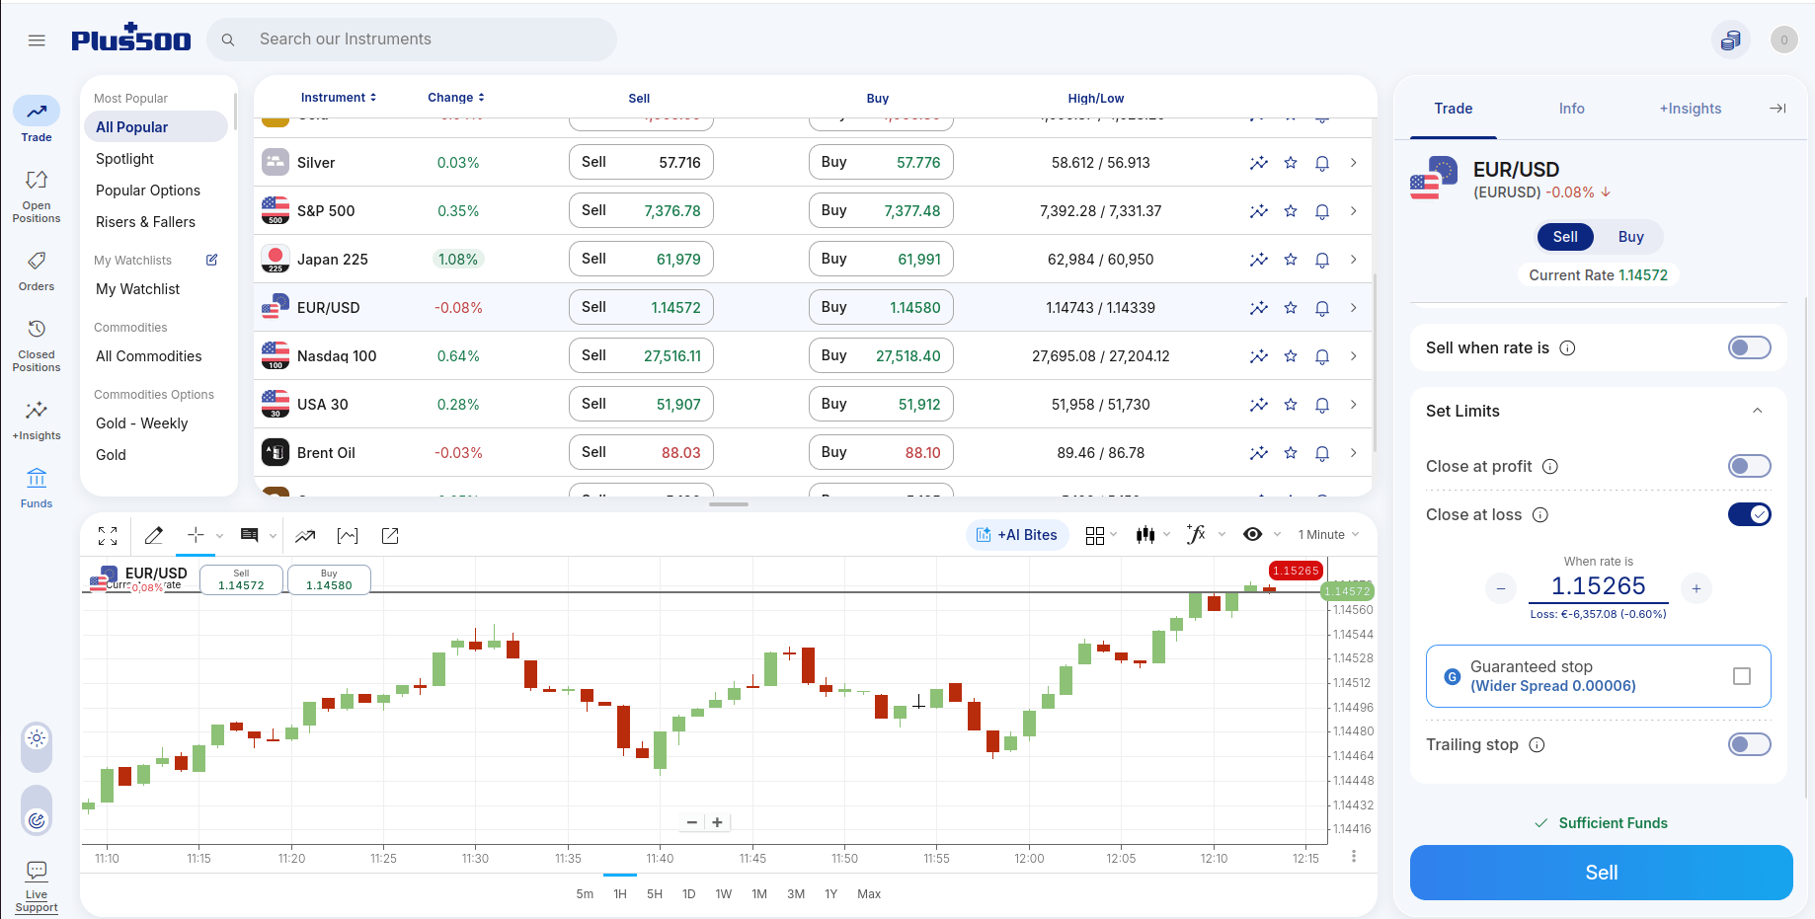Click Sell 88.03 for Brent Oil
Screen dimensions: 1815x919
[x=641, y=452]
